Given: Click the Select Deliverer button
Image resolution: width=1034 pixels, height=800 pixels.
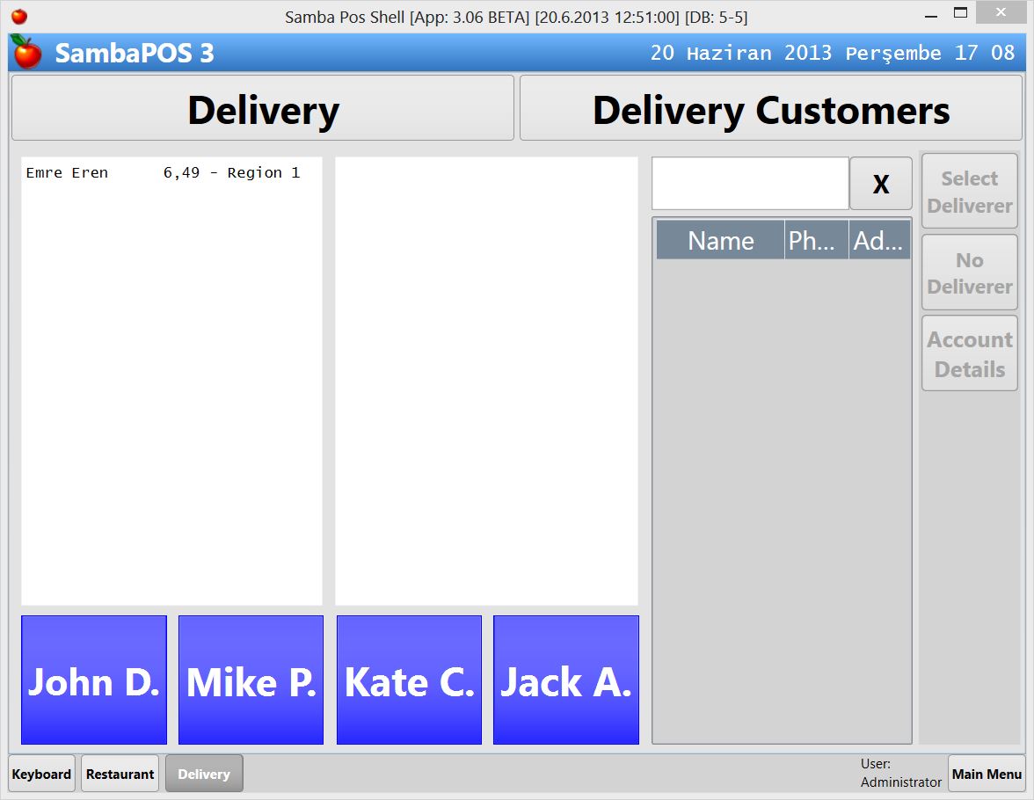Looking at the screenshot, I should pyautogui.click(x=969, y=191).
